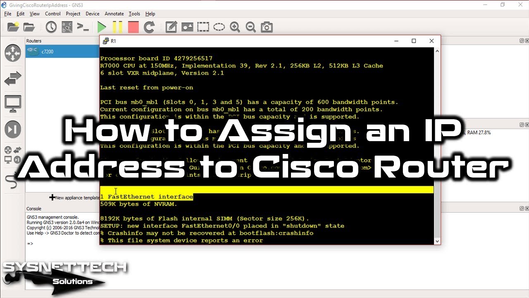Click 'R7000 CPU at 150MHz' line
Screen dimensions: 529x298
pos(241,65)
